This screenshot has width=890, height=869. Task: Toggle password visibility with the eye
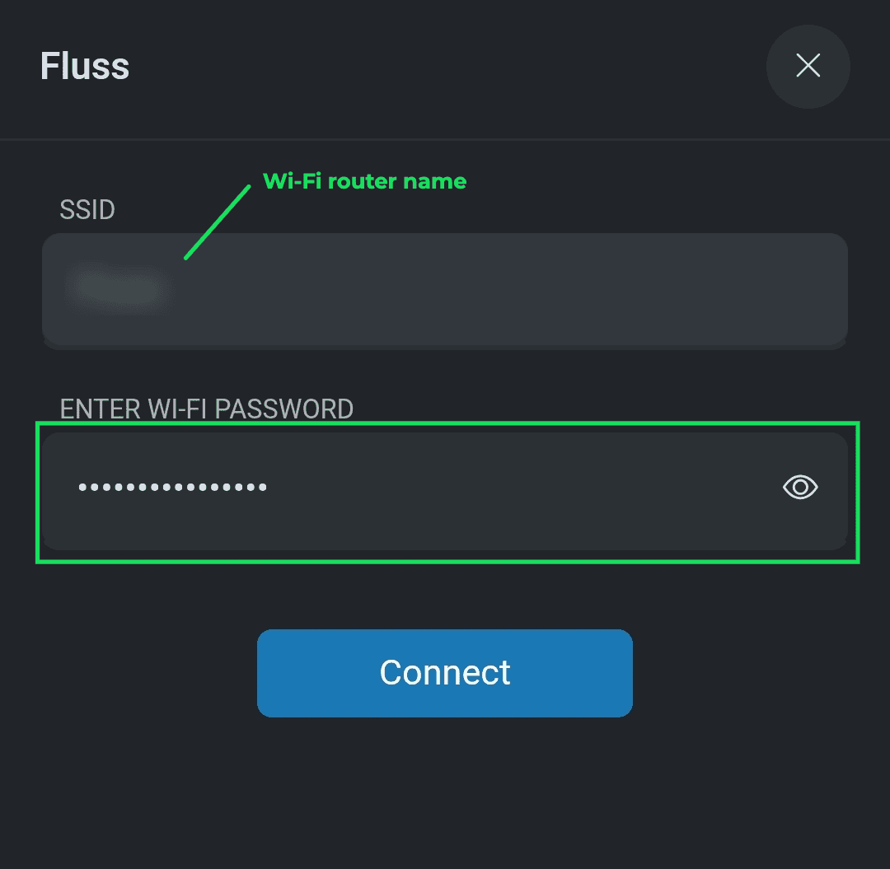pyautogui.click(x=799, y=488)
